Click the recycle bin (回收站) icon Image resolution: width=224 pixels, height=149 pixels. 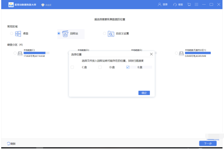65,33
